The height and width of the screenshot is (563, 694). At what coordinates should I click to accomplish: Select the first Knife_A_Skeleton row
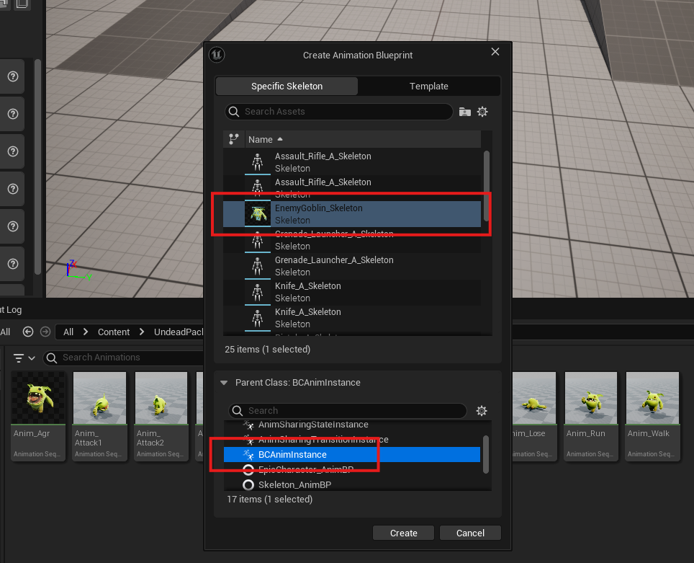[x=352, y=292]
